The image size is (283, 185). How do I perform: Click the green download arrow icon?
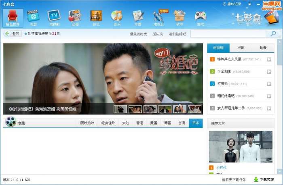click(x=256, y=179)
